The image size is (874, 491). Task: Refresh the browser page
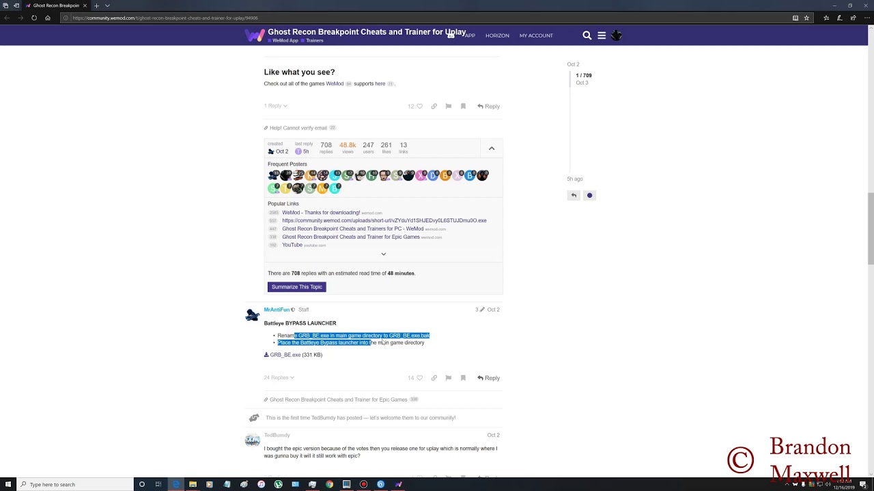click(33, 18)
